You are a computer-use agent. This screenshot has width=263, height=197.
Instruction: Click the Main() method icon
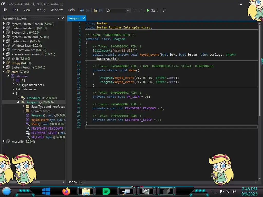pos(27,124)
